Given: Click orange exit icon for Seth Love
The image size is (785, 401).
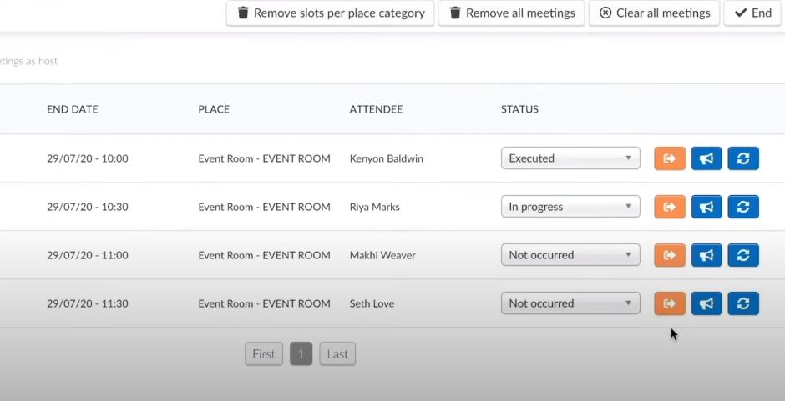Looking at the screenshot, I should pos(669,303).
